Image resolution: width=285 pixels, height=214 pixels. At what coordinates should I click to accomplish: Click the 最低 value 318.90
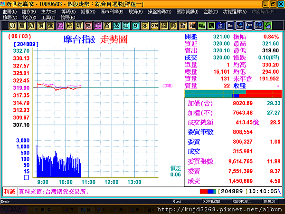[270, 50]
